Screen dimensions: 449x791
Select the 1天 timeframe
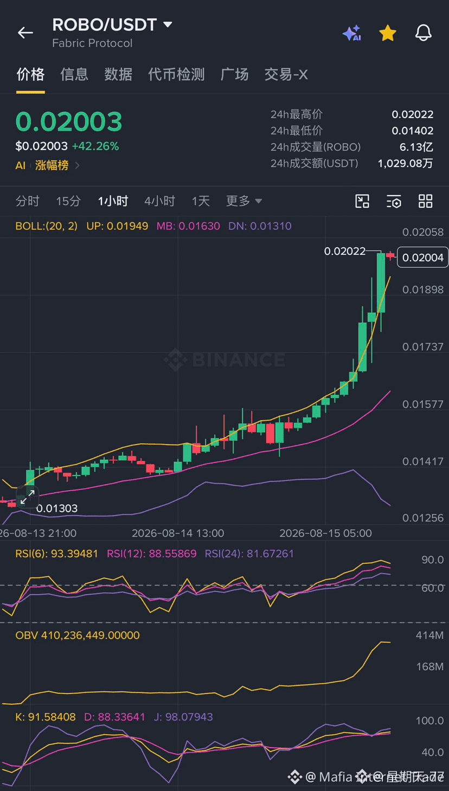coord(201,201)
